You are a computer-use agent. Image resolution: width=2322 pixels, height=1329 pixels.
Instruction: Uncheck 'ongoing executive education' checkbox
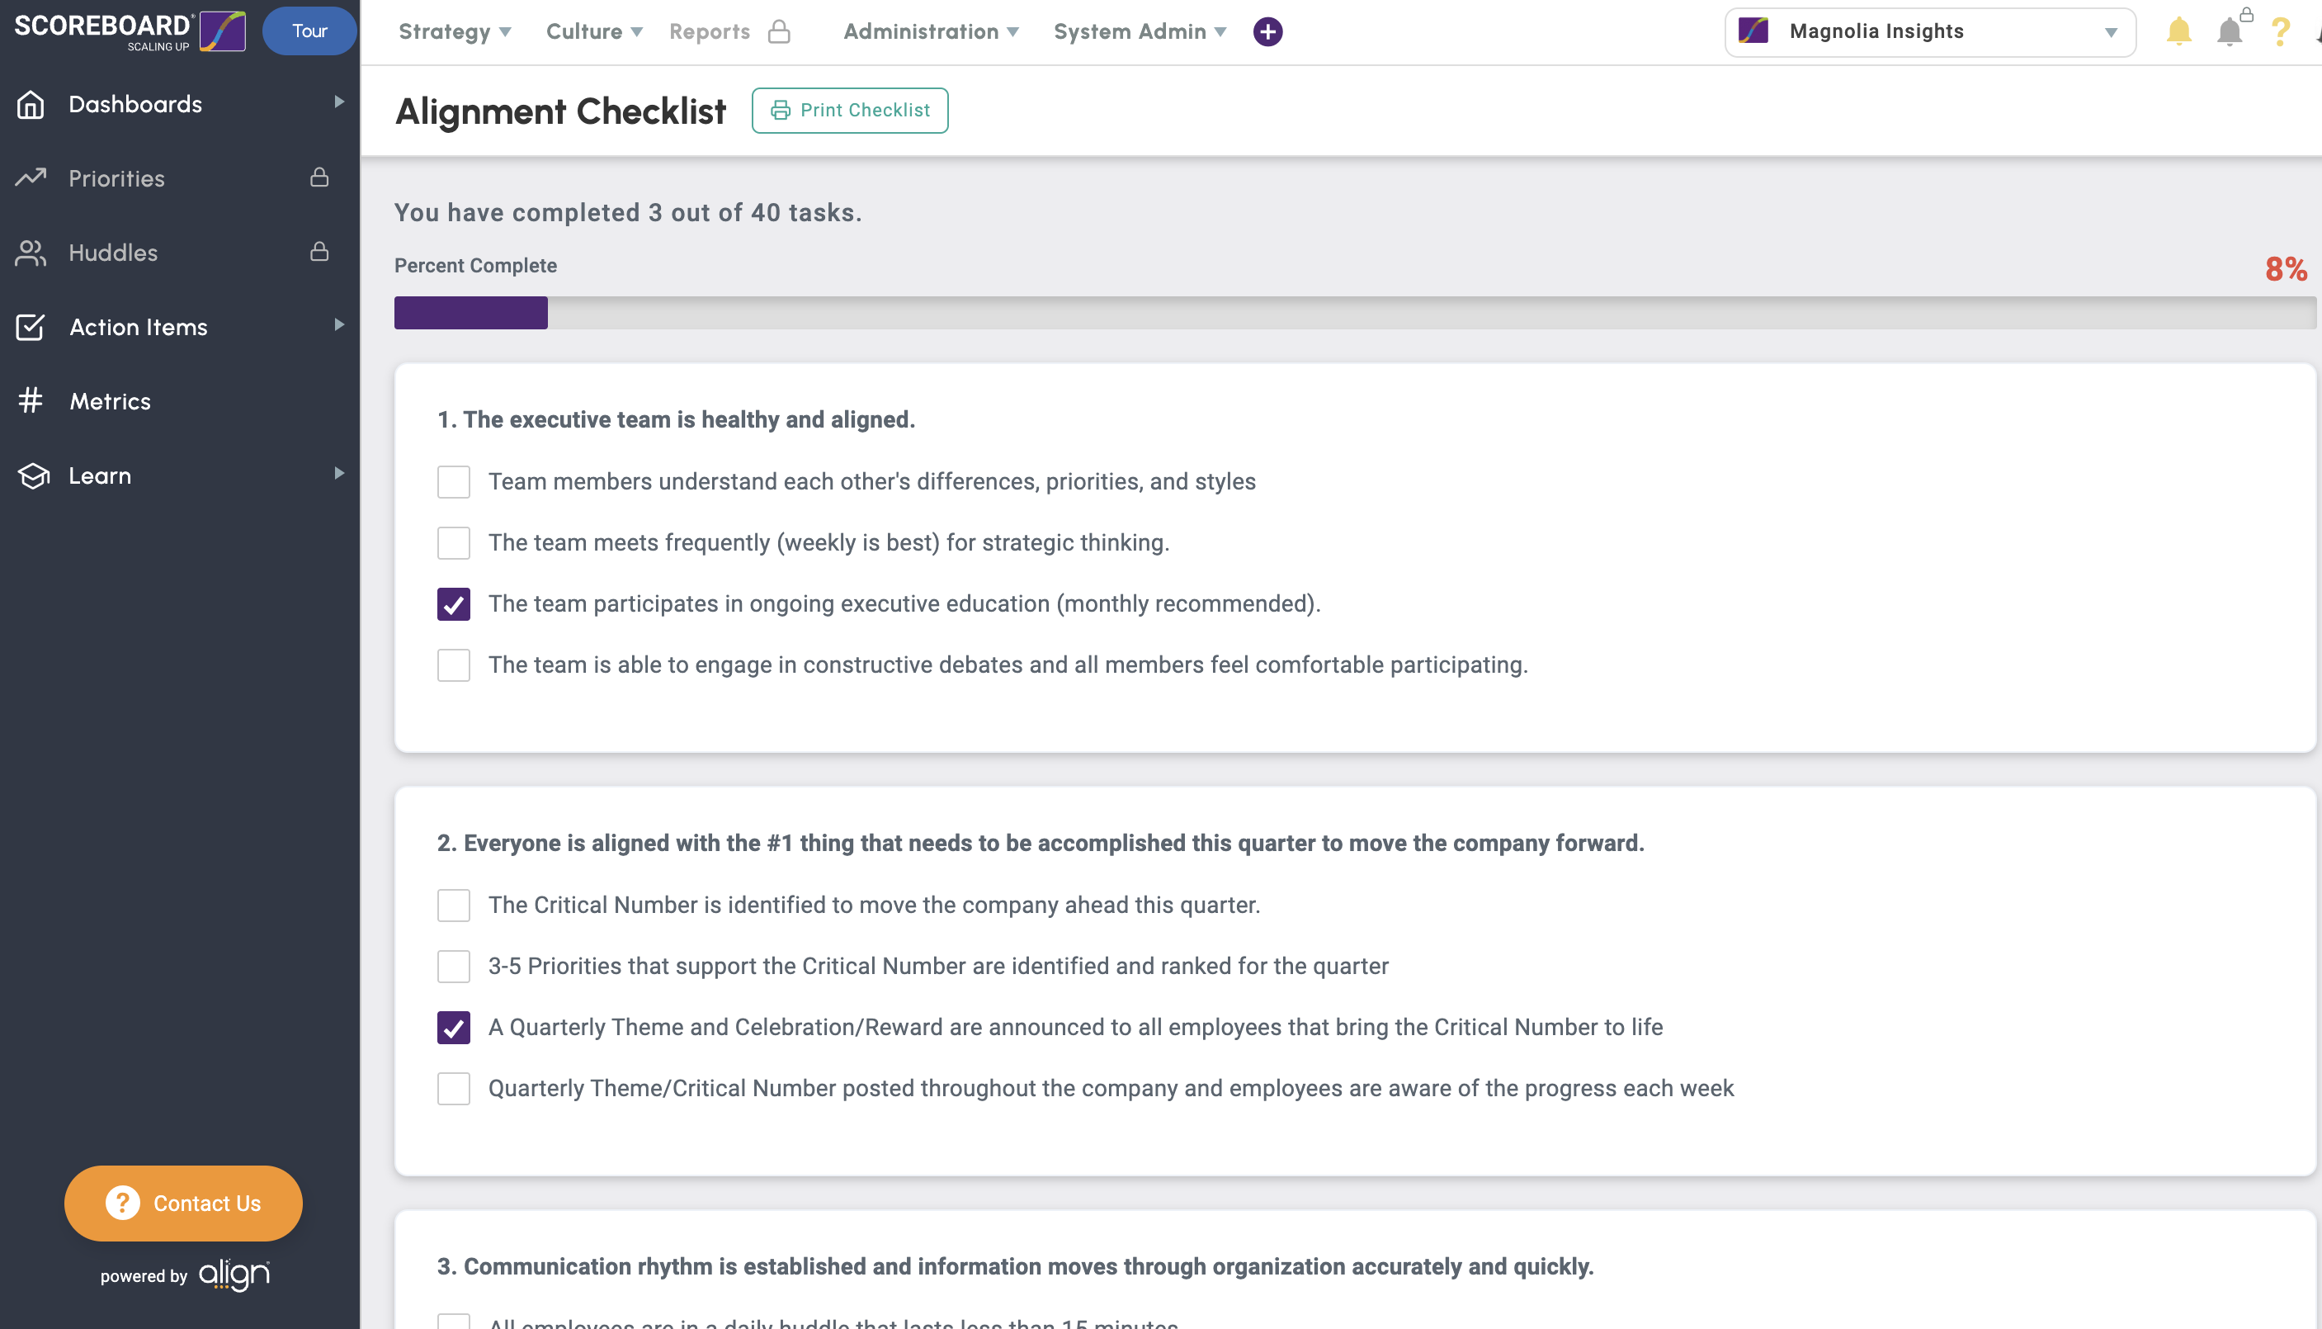(454, 604)
